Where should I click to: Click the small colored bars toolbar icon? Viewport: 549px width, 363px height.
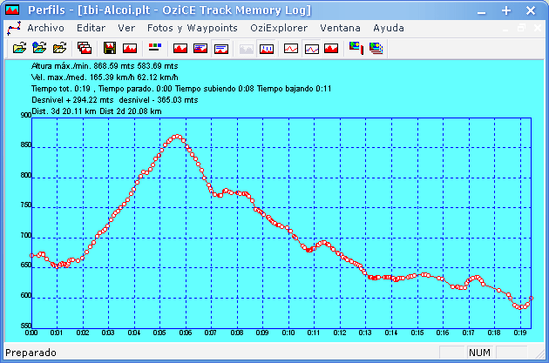tap(153, 47)
